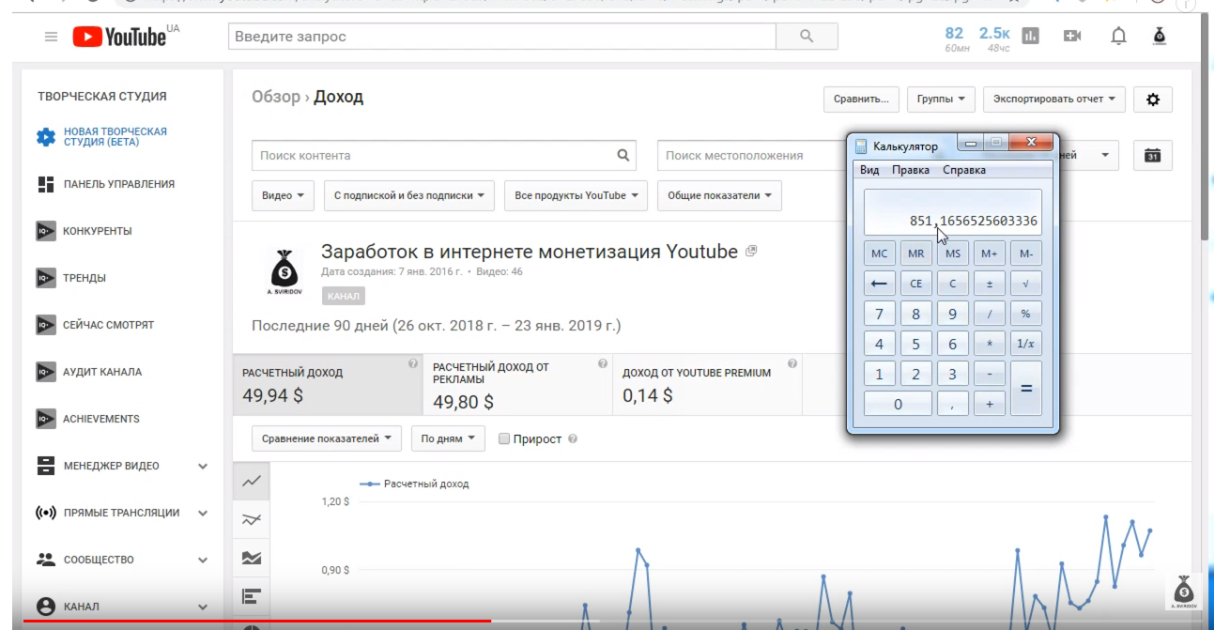Open the external-link icon after channel title
The width and height of the screenshot is (1230, 630).
tap(750, 252)
